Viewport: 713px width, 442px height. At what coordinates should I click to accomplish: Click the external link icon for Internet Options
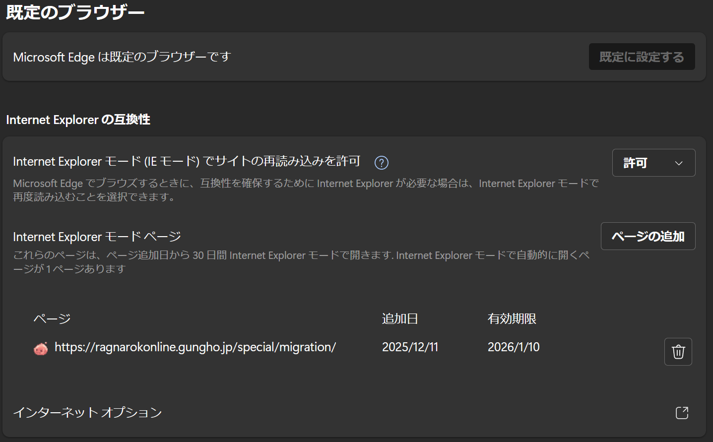682,413
